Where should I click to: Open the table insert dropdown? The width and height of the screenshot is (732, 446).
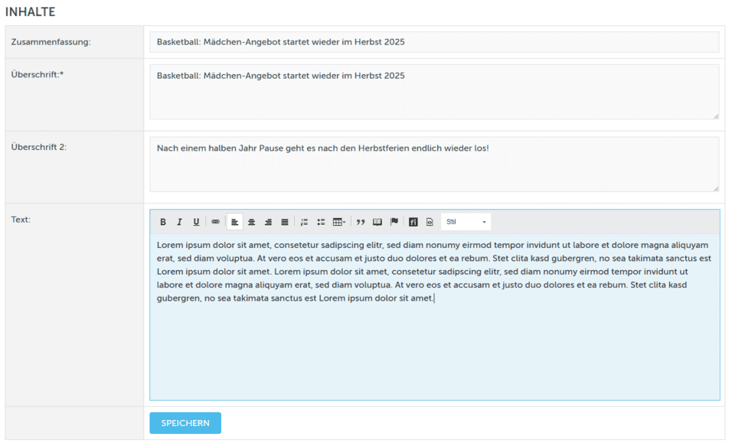coord(339,222)
